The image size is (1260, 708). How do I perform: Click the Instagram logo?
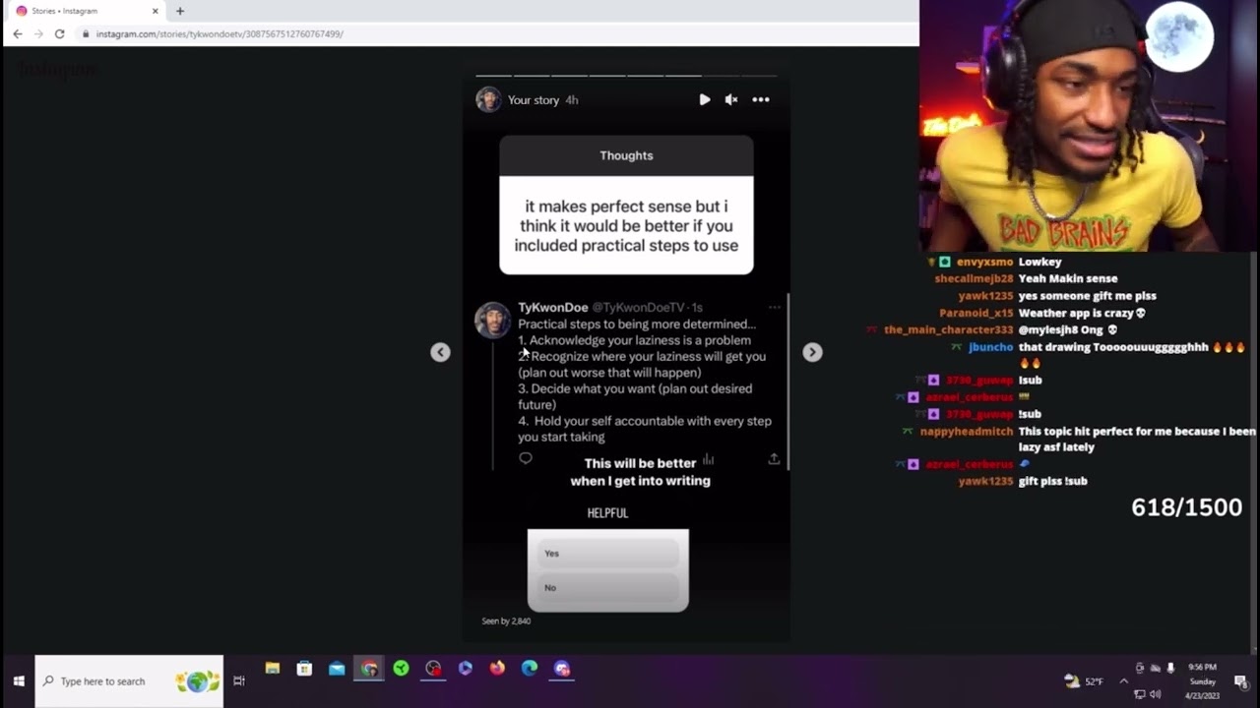pos(59,70)
